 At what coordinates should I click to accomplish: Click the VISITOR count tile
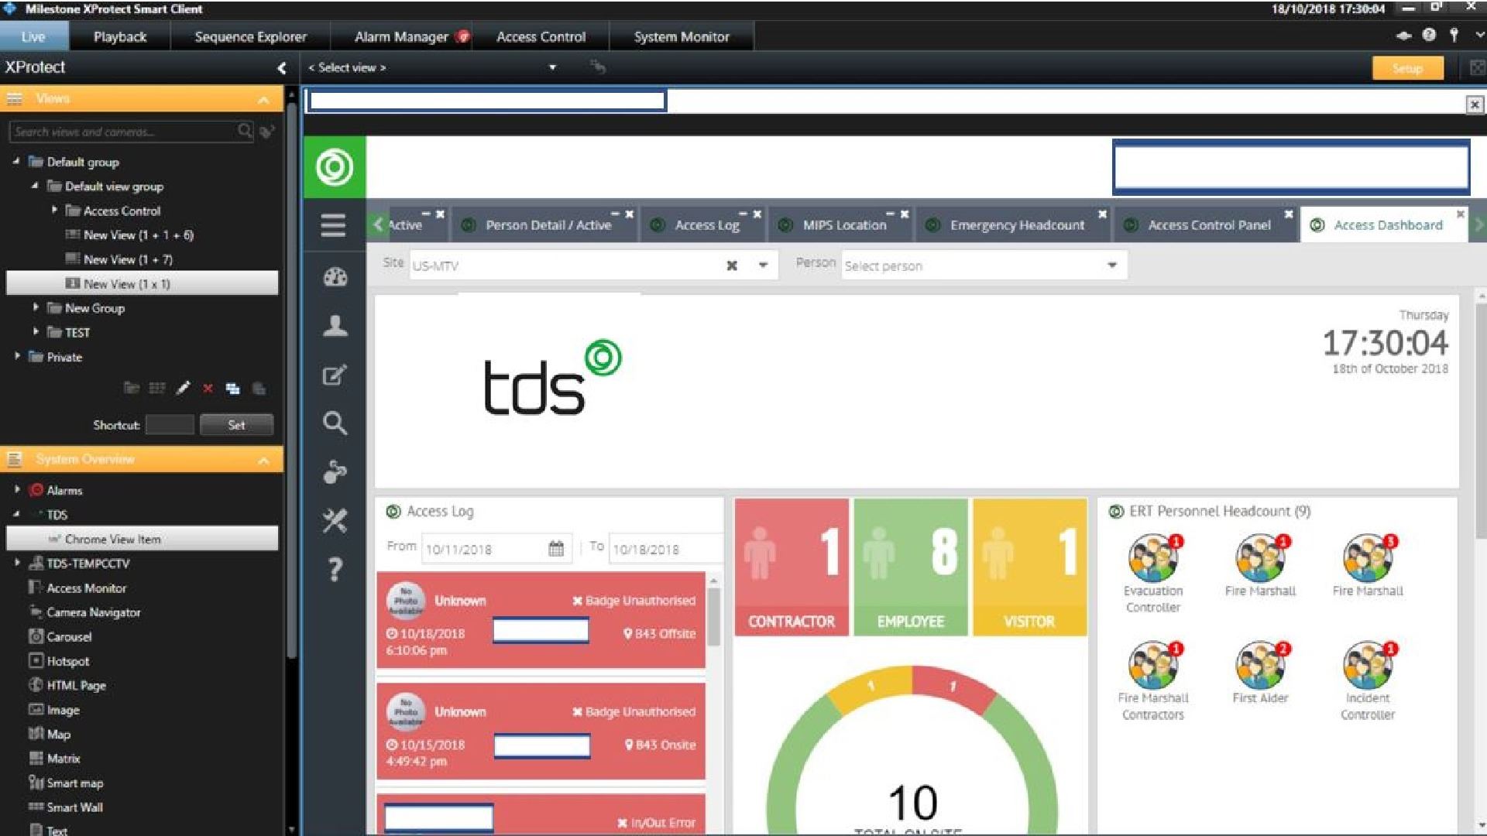tap(1029, 567)
